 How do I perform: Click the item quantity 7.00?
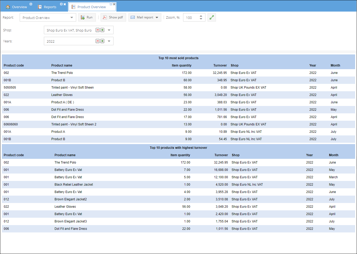point(187,170)
